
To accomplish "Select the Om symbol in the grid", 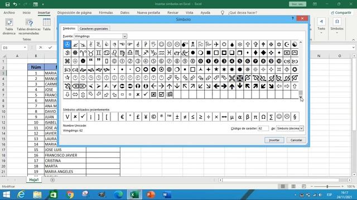I will (x=67, y=53).
